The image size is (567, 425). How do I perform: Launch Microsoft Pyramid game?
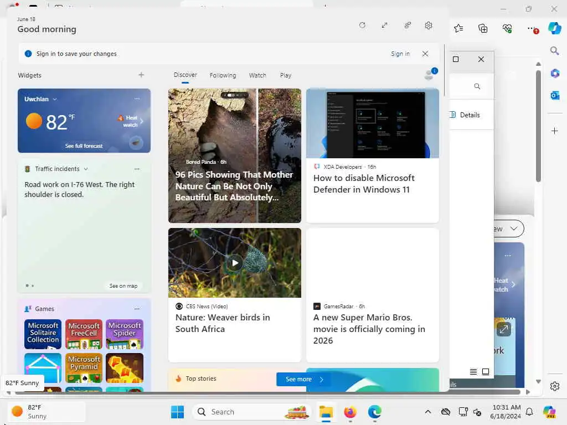point(84,368)
